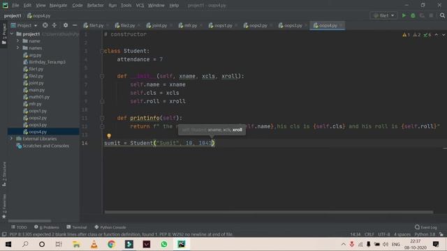The height and width of the screenshot is (251, 447).
Task: Open the Refactor menu
Action: click(x=95, y=5)
